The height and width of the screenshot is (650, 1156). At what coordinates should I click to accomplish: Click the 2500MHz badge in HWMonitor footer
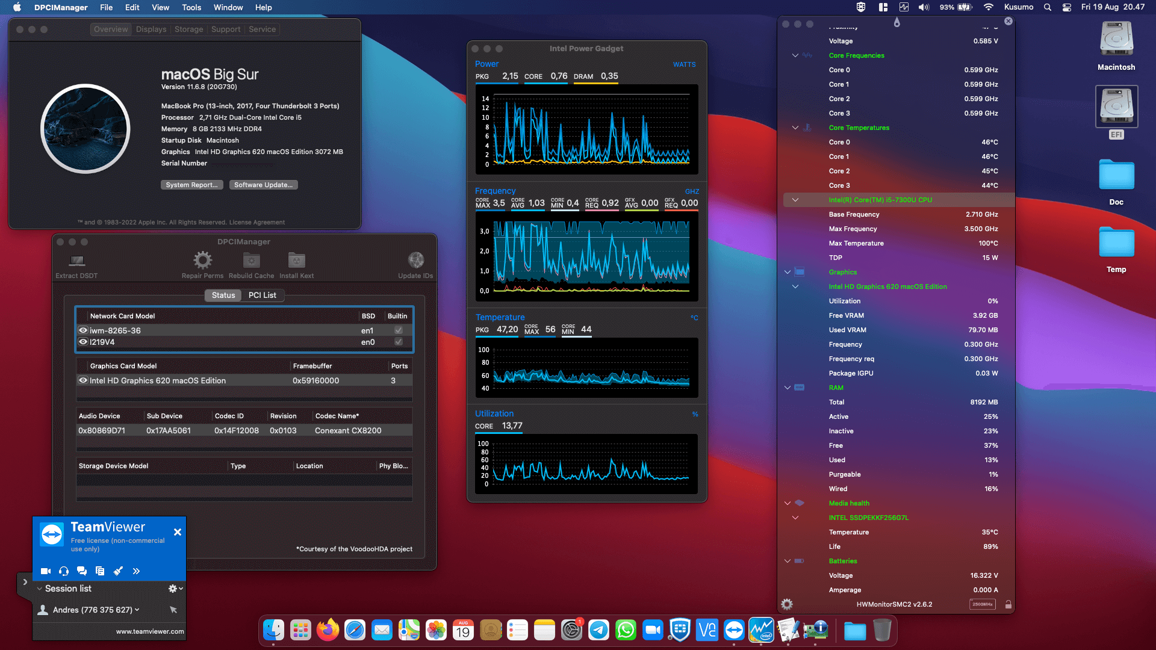coord(983,604)
